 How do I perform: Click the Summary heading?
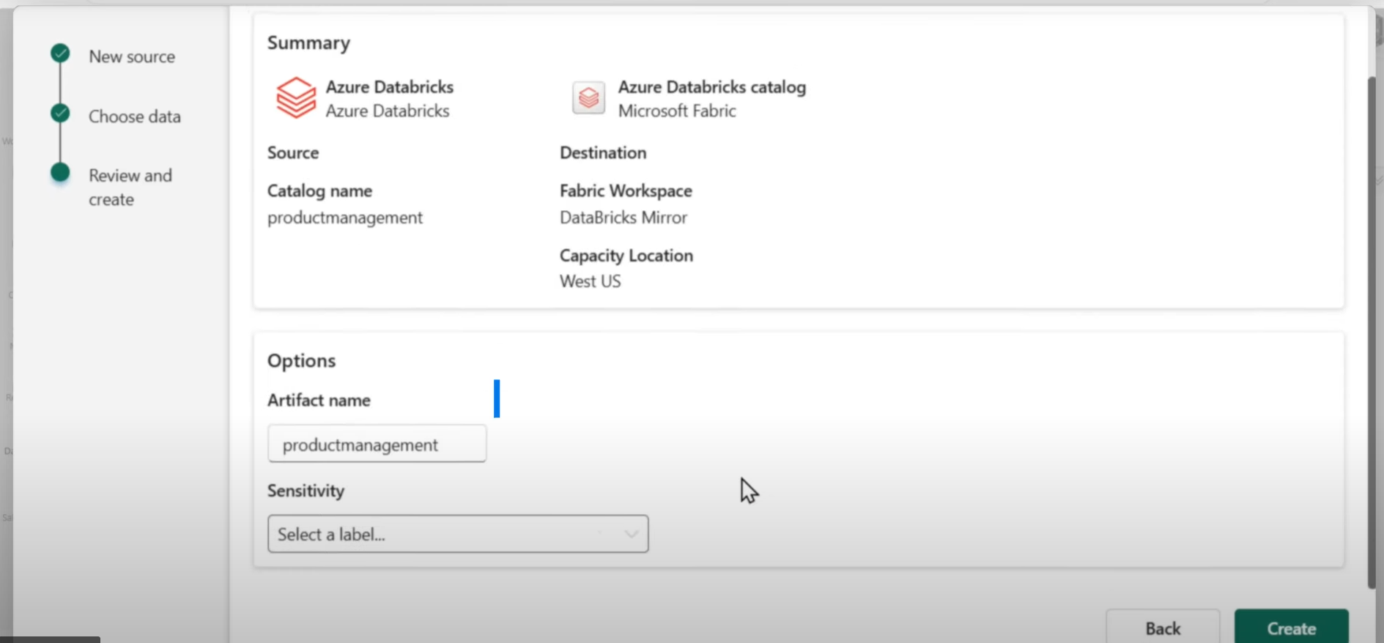point(308,43)
